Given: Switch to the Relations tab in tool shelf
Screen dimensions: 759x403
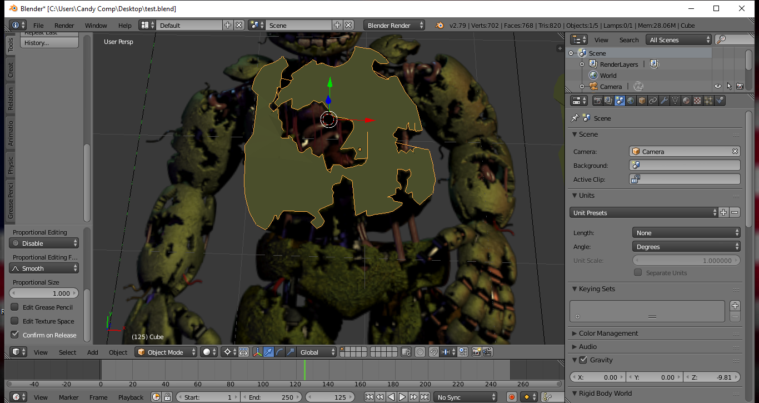Looking at the screenshot, I should [x=11, y=98].
